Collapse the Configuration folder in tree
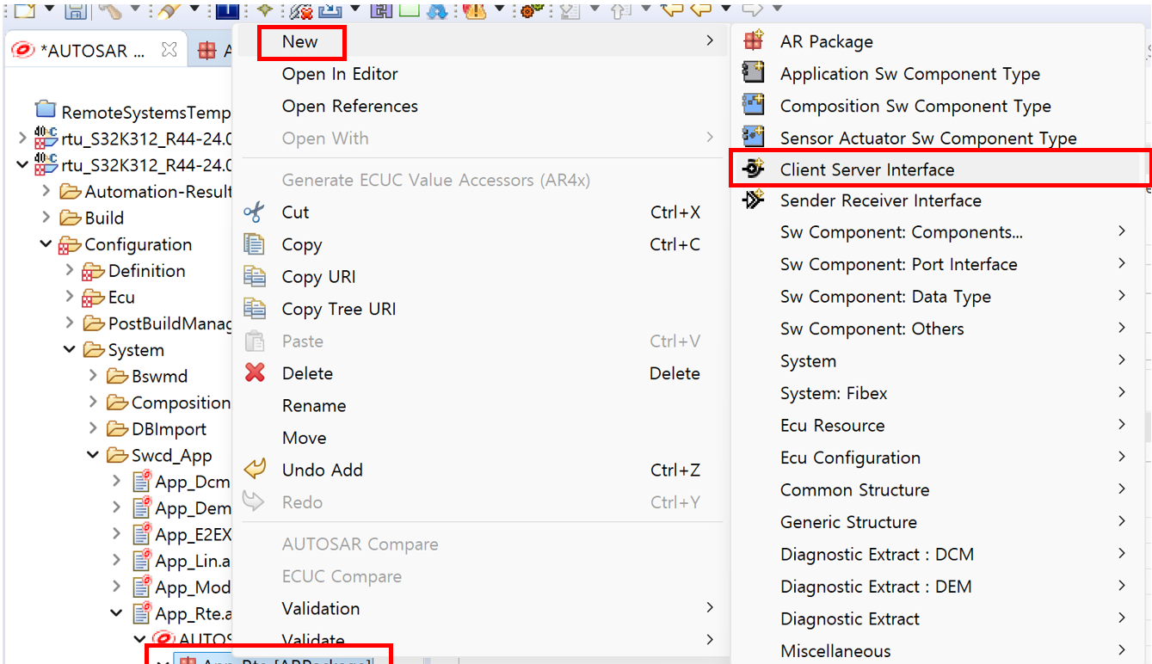 46,245
